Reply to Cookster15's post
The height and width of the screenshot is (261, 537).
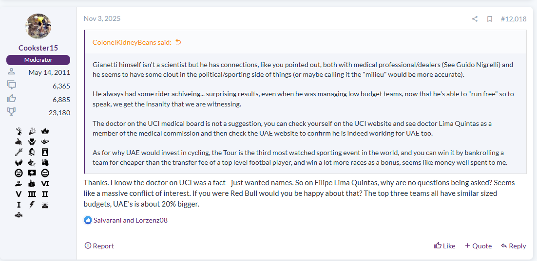click(513, 246)
